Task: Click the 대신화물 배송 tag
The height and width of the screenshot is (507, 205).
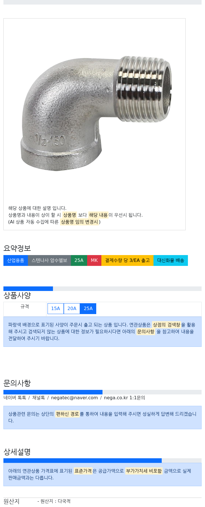Action: pos(171,260)
